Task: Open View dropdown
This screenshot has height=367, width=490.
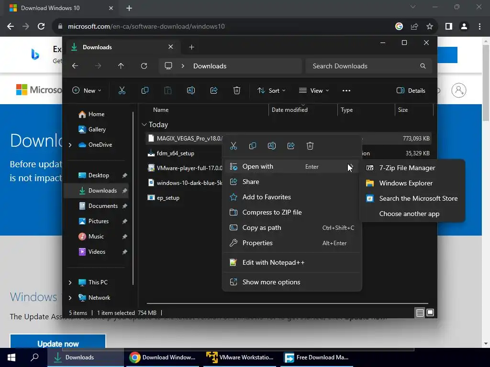Action: pos(314,90)
